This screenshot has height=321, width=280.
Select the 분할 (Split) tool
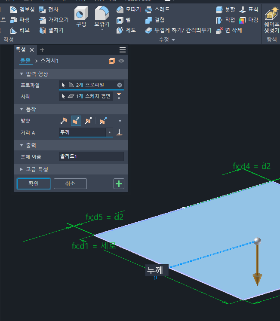click(x=225, y=9)
